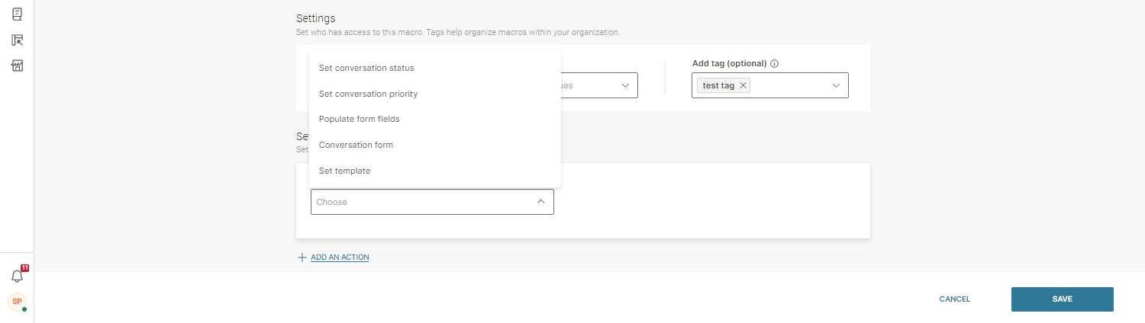Viewport: 1145px width, 323px height.
Task: Open the notifications bell
Action: tap(17, 277)
